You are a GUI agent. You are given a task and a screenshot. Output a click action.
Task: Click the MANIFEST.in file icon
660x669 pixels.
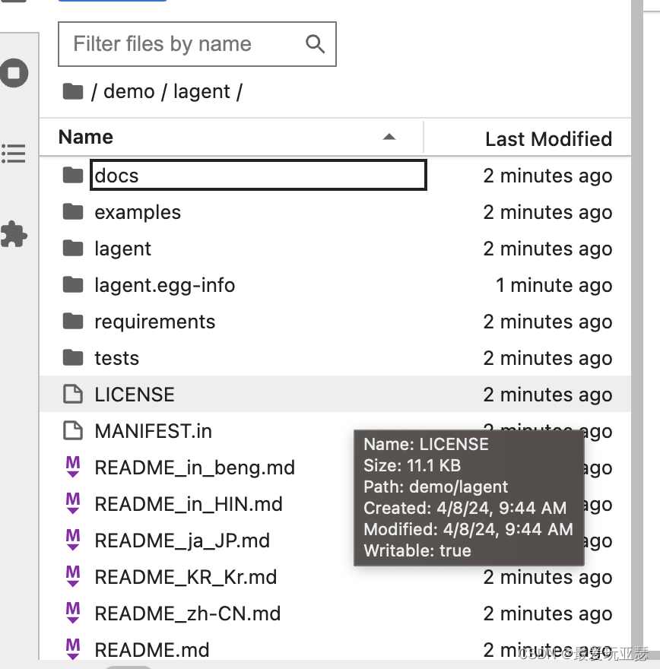tap(73, 430)
